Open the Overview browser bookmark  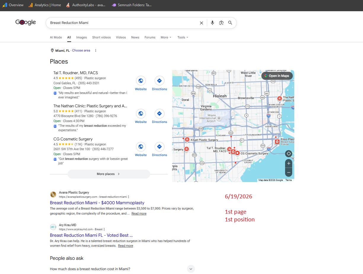(x=13, y=5)
